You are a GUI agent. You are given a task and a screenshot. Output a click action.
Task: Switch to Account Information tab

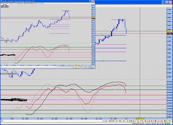pos(22,3)
